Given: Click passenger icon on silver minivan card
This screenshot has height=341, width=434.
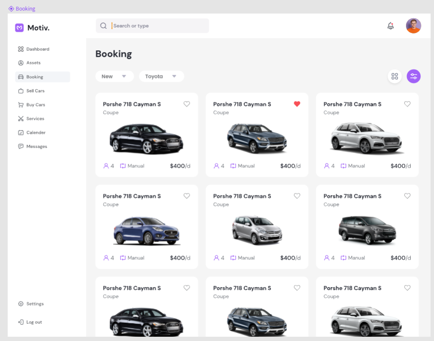Looking at the screenshot, I should [x=216, y=258].
